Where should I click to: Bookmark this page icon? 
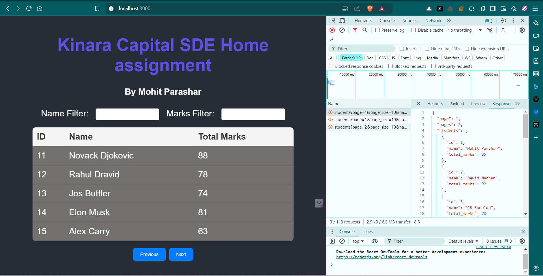97,8
